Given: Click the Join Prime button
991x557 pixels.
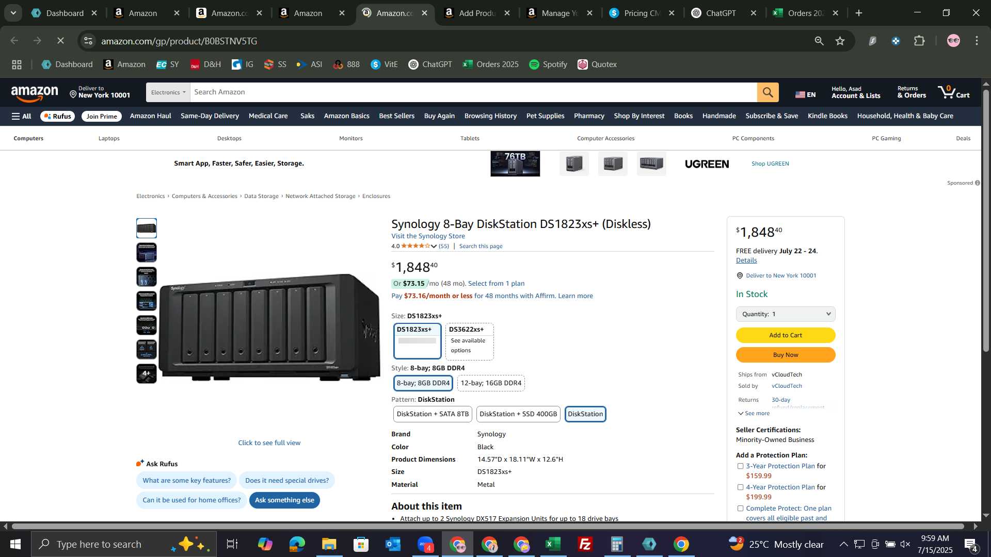Looking at the screenshot, I should click(102, 116).
